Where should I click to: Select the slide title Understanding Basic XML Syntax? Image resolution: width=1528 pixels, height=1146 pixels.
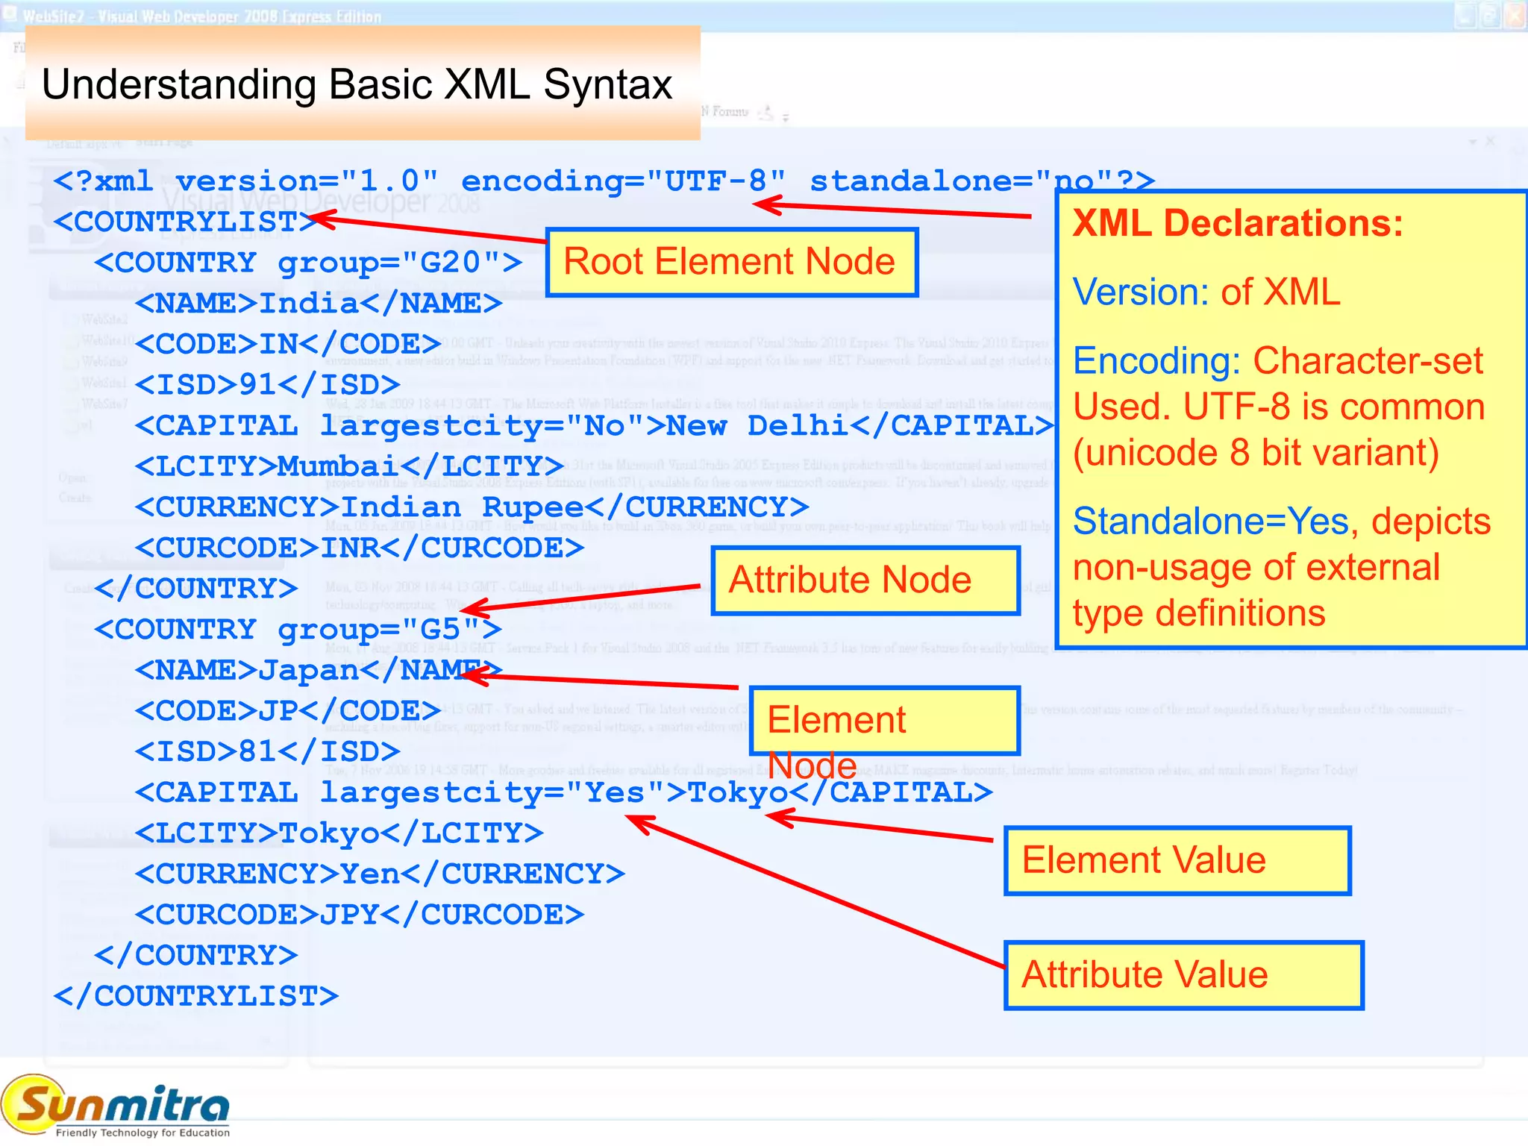coord(357,85)
